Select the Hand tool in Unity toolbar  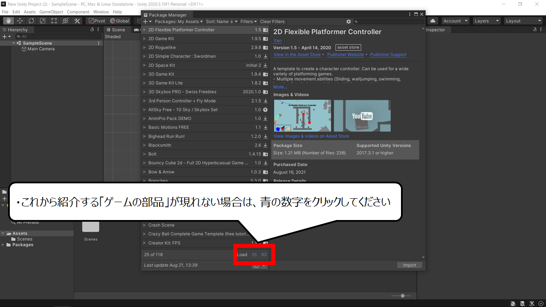[9, 21]
